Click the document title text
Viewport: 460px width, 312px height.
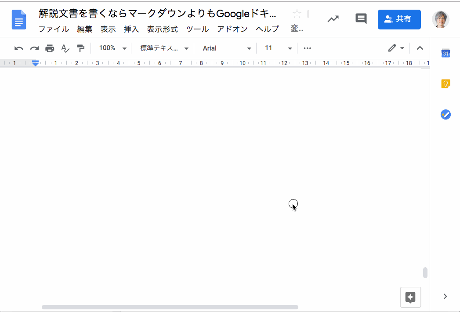pyautogui.click(x=157, y=14)
